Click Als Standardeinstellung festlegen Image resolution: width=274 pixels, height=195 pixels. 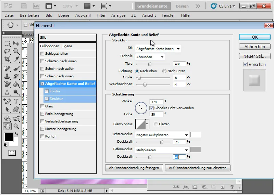[134, 168]
